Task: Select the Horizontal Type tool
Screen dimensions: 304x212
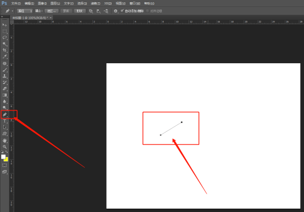Action: tap(4, 121)
